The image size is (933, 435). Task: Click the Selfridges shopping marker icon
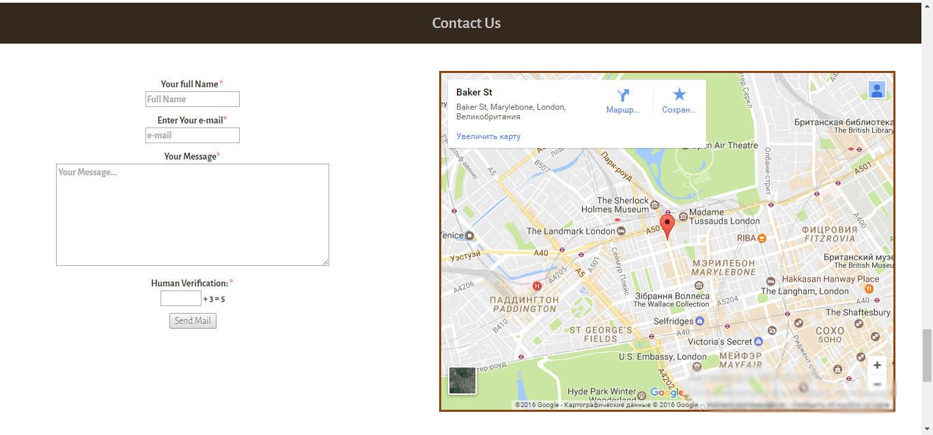coord(700,321)
